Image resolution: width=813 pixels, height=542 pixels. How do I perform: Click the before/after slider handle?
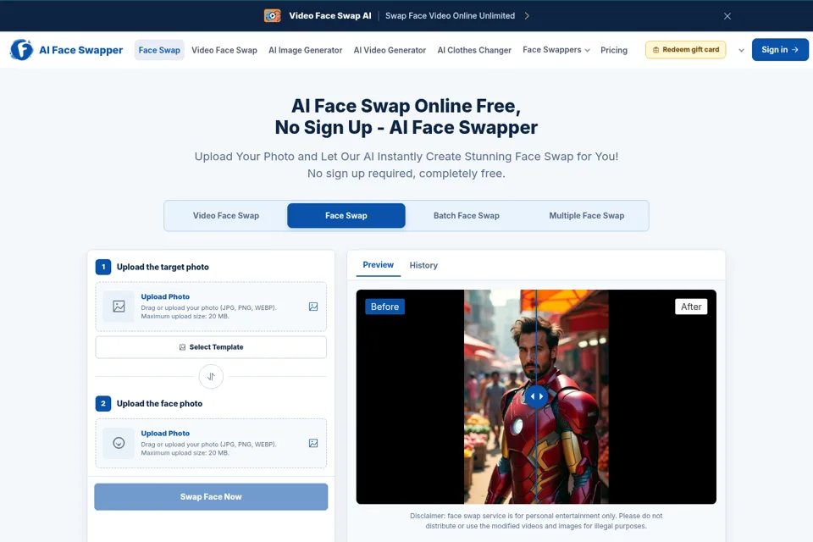(537, 396)
